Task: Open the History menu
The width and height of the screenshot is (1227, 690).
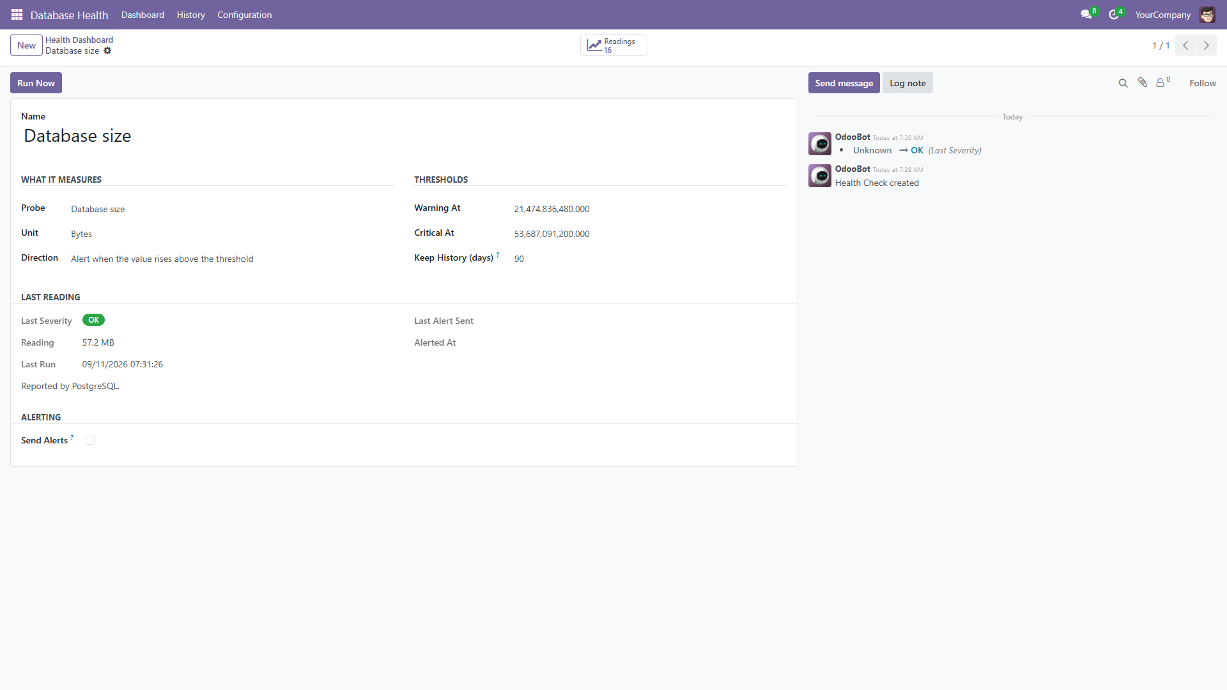Action: pyautogui.click(x=190, y=15)
